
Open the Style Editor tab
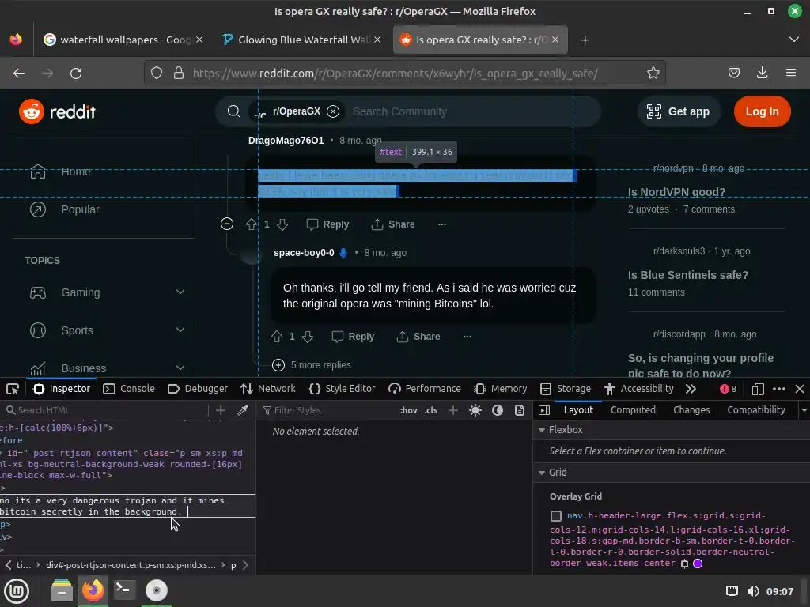pos(342,389)
